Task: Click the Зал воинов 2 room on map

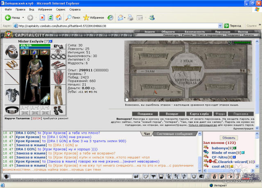Action: click(x=220, y=86)
